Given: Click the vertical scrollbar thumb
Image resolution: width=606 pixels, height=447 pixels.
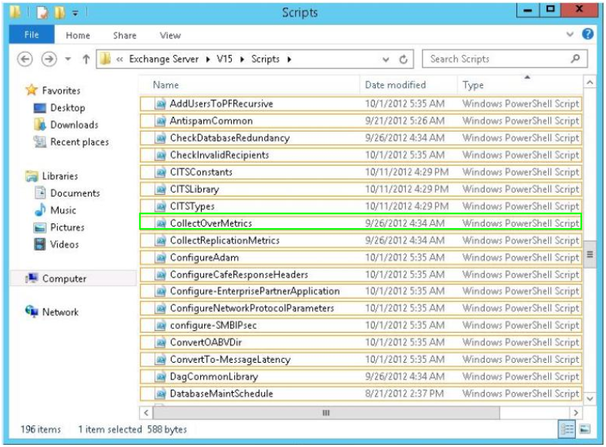Looking at the screenshot, I should [589, 254].
